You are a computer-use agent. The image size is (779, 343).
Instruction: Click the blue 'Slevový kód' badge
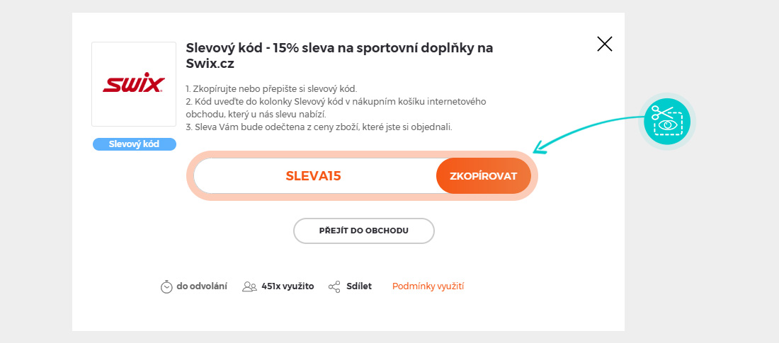(134, 144)
